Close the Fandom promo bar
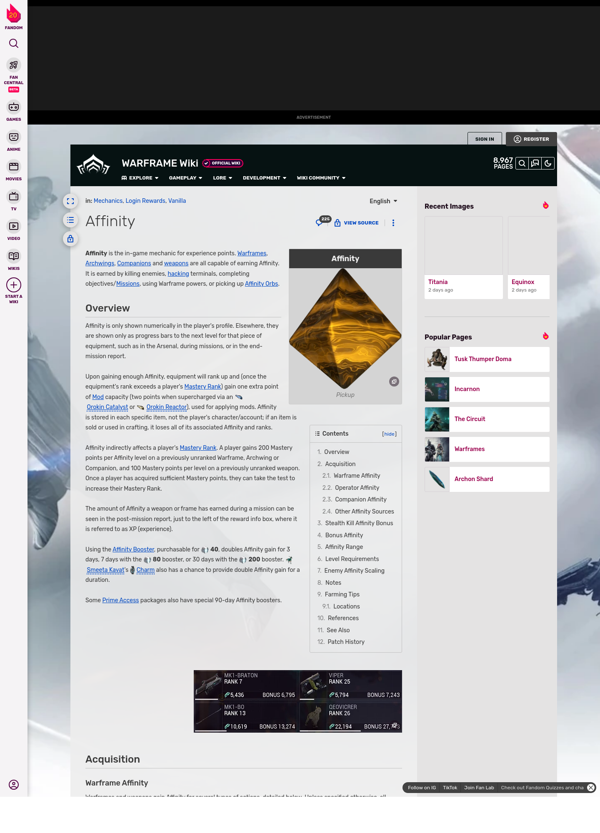This screenshot has height=833, width=600. coord(591,788)
